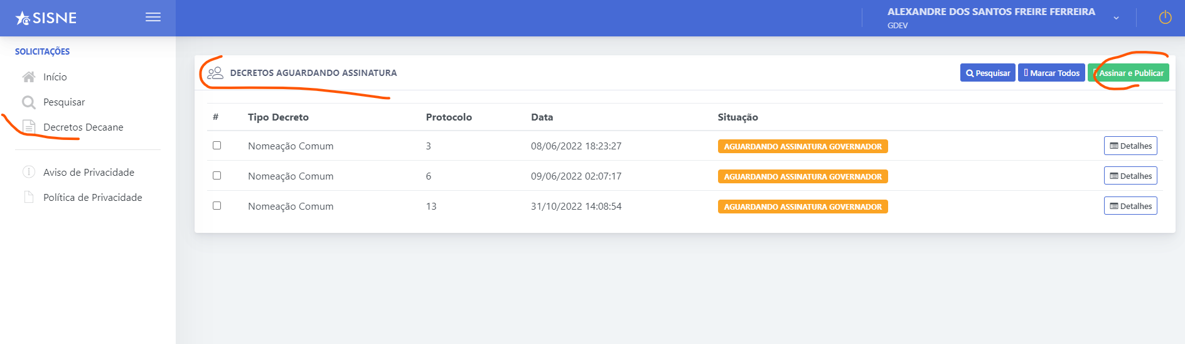Click the home icon beside Início
Image resolution: width=1185 pixels, height=344 pixels.
pyautogui.click(x=29, y=77)
